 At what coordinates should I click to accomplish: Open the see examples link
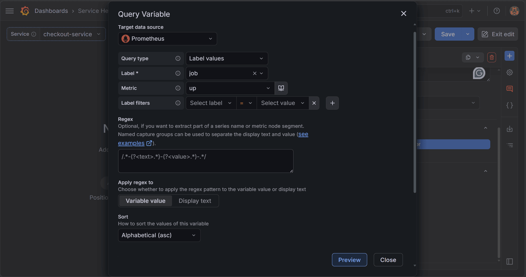pos(213,139)
